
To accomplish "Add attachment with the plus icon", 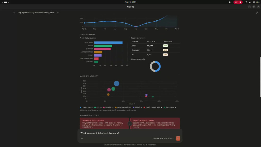I will [82, 138].
